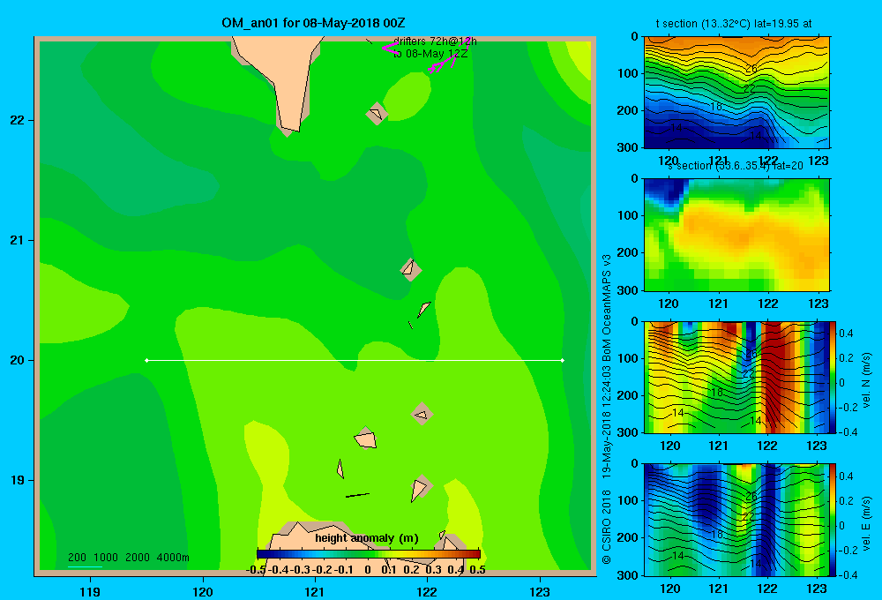Click the '200 1000 2000 4000m' depth legend
Viewport: 882px width, 600px height.
point(128,558)
